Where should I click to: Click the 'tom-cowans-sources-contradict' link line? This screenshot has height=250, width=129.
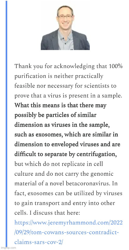click(x=67, y=232)
